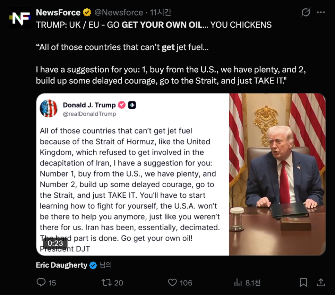
Task: Click NewsForce gold verified badge
Action: (87, 13)
